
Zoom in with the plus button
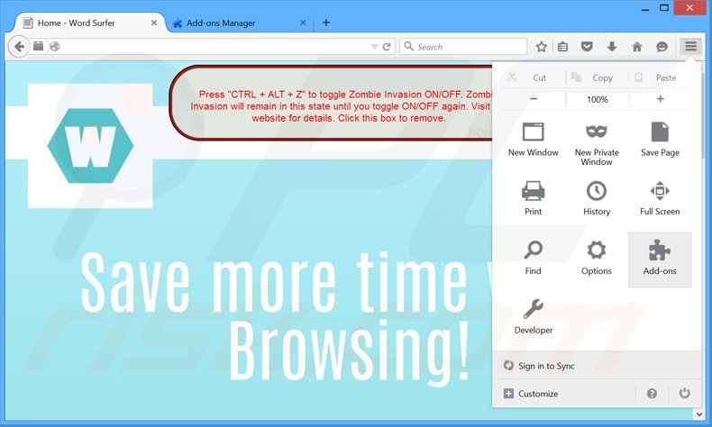(660, 99)
